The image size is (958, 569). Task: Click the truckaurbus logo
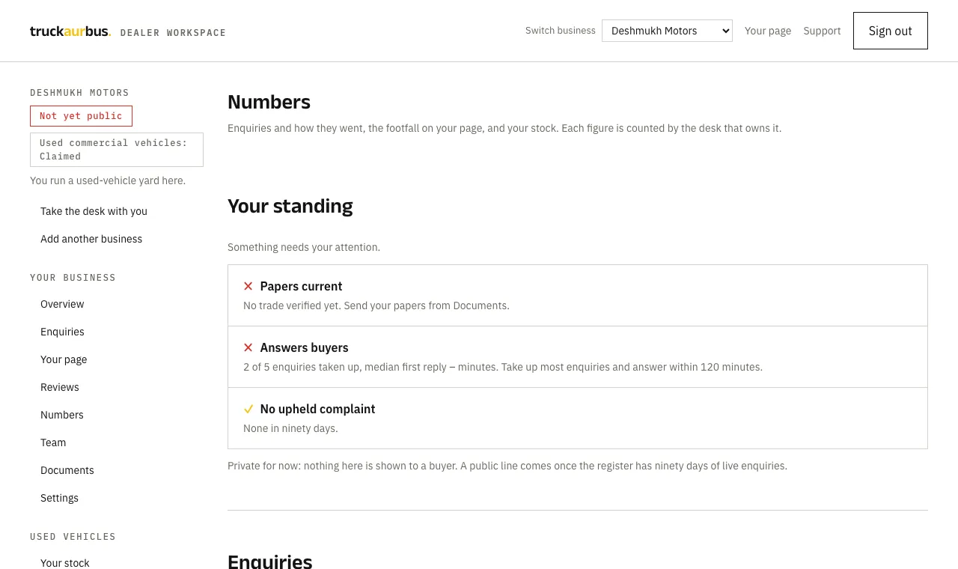pos(70,31)
